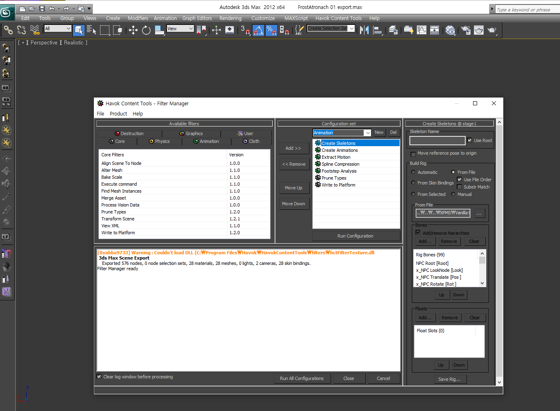Click the LF icon in left toolbar
Viewport: 560px width, 411px height.
click(6, 237)
